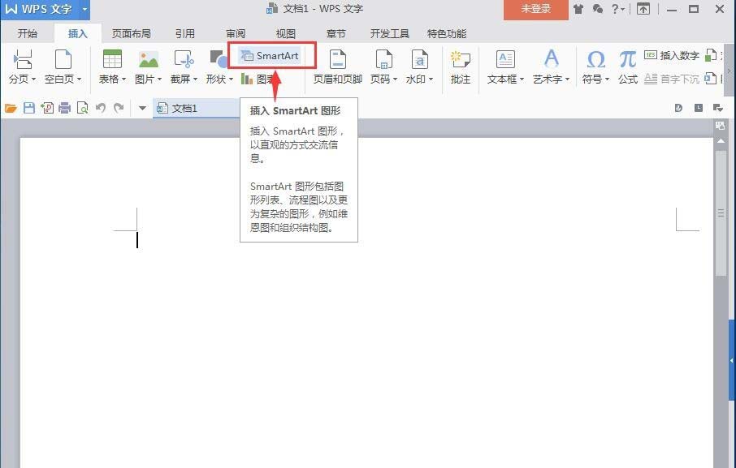Switch to the 开发工具 tab
The image size is (736, 468).
coord(390,34)
